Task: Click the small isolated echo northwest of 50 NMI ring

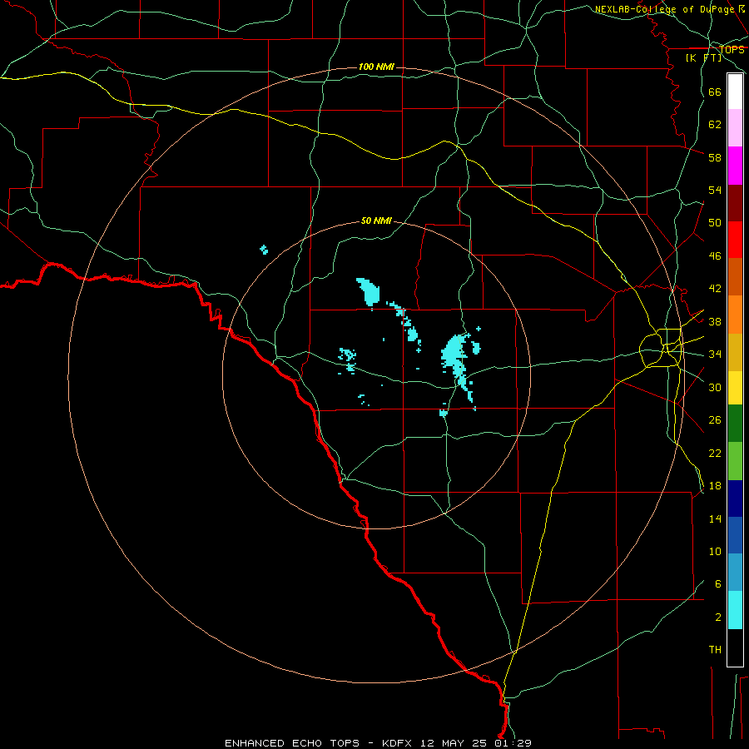Action: tap(264, 250)
